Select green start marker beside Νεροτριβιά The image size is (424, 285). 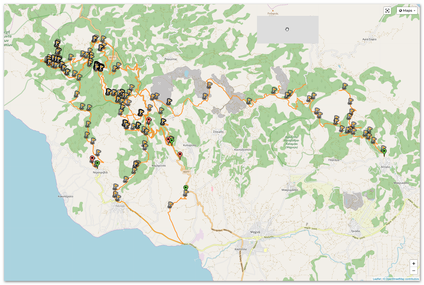click(x=97, y=164)
